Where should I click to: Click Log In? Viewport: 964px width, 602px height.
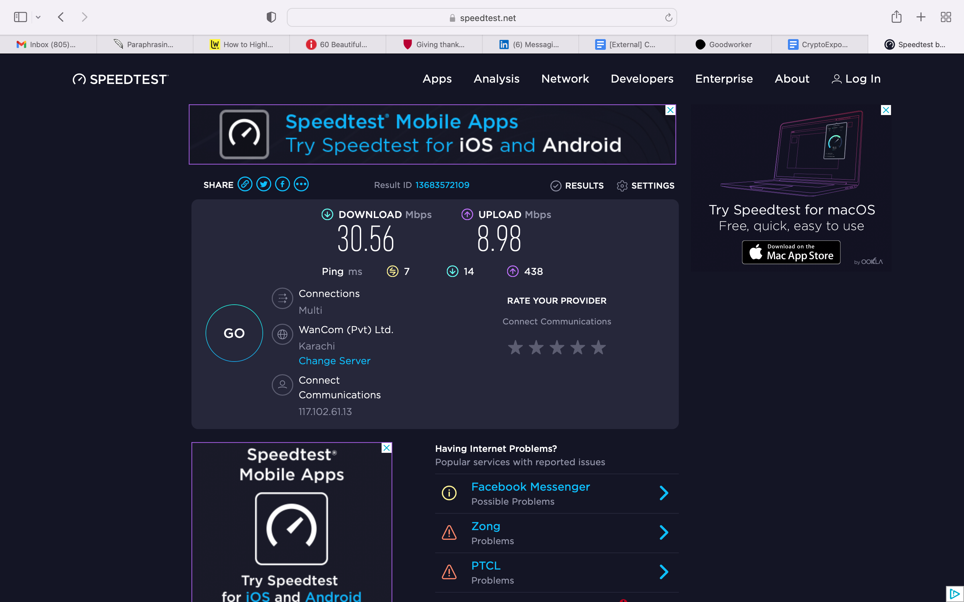pos(856,79)
